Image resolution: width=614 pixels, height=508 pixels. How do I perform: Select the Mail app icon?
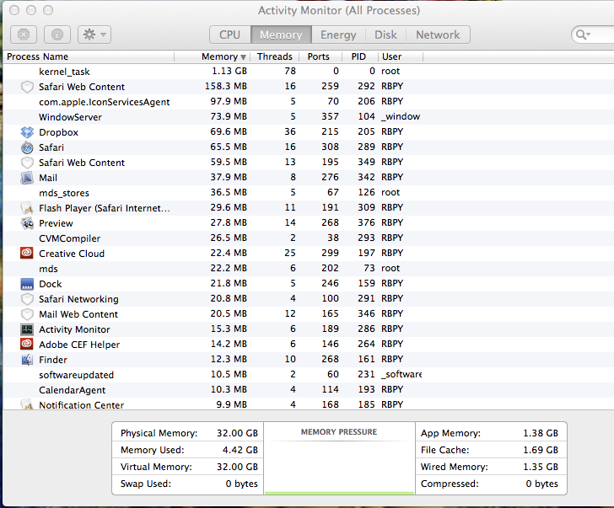coord(26,178)
